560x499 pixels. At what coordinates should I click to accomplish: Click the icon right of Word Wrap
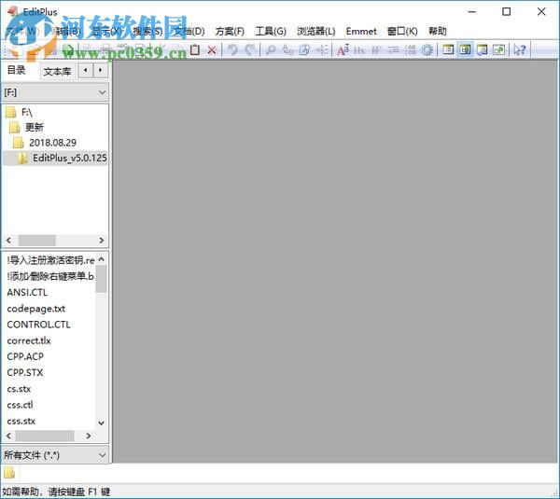point(393,50)
